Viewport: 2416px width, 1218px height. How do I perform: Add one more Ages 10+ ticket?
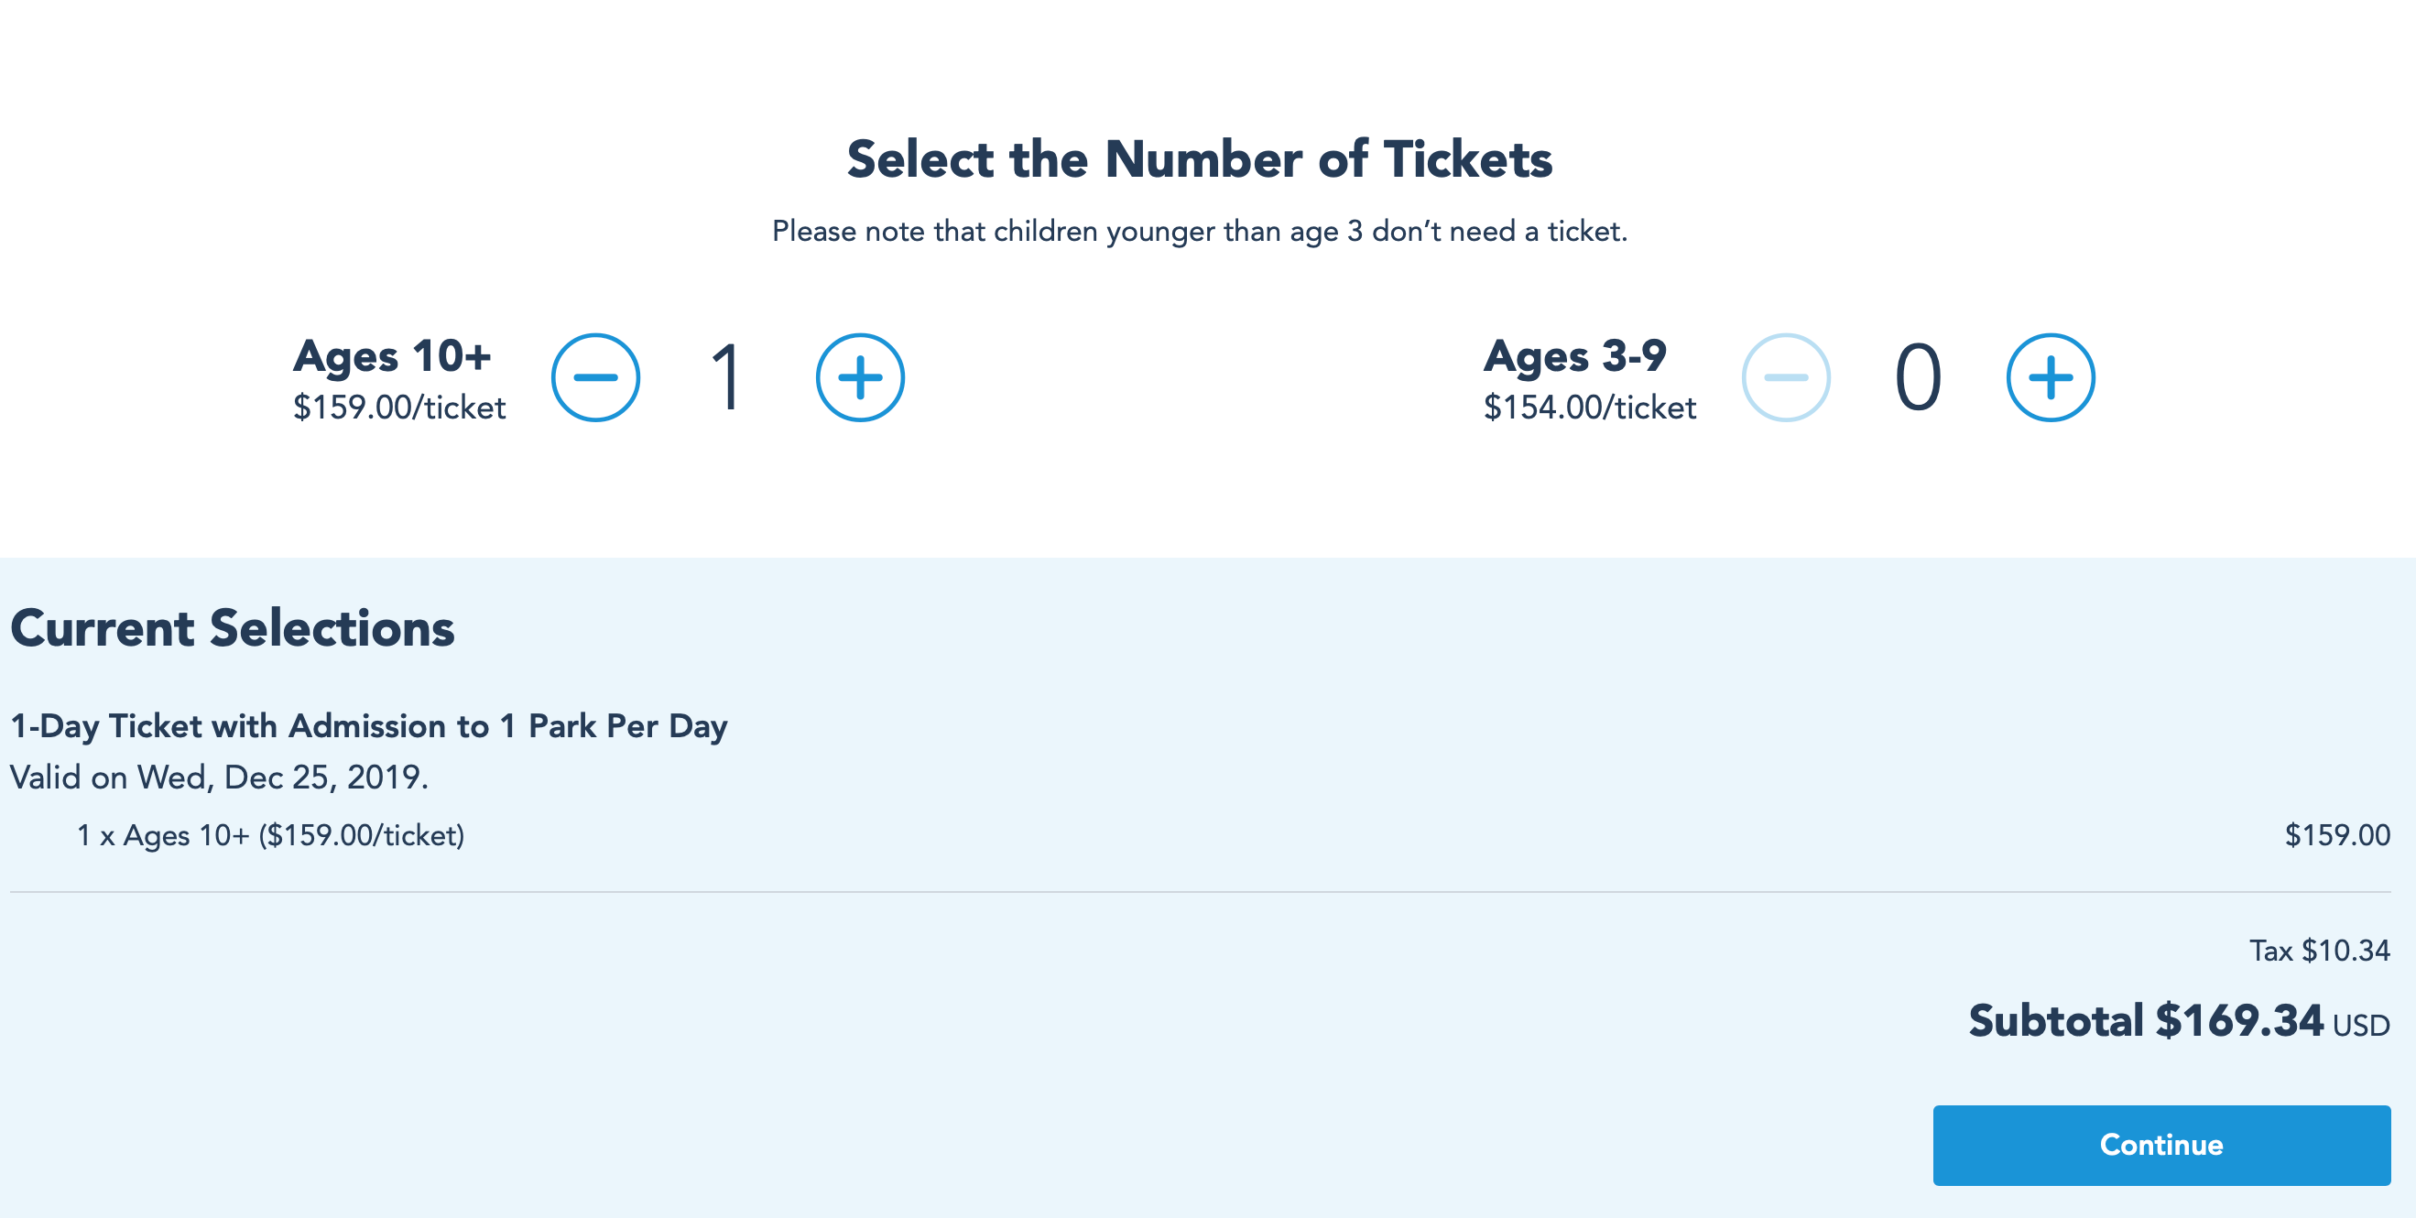[860, 378]
